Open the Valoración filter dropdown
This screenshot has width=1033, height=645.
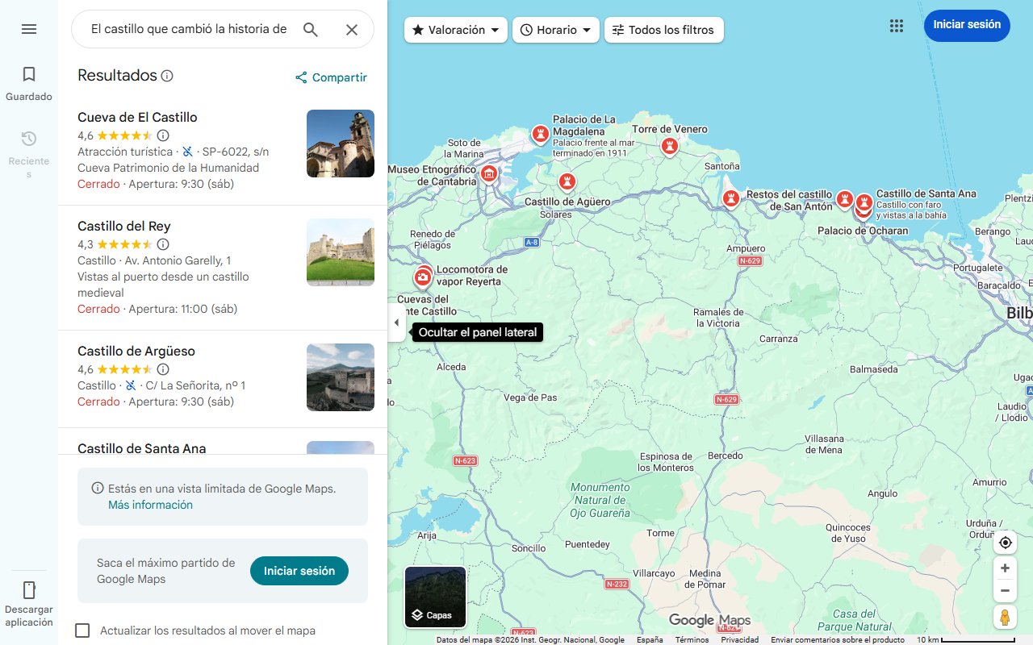pos(455,29)
